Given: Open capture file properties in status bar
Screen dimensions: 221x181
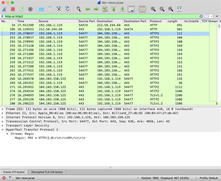Looking at the screenshot, I should (10, 178).
